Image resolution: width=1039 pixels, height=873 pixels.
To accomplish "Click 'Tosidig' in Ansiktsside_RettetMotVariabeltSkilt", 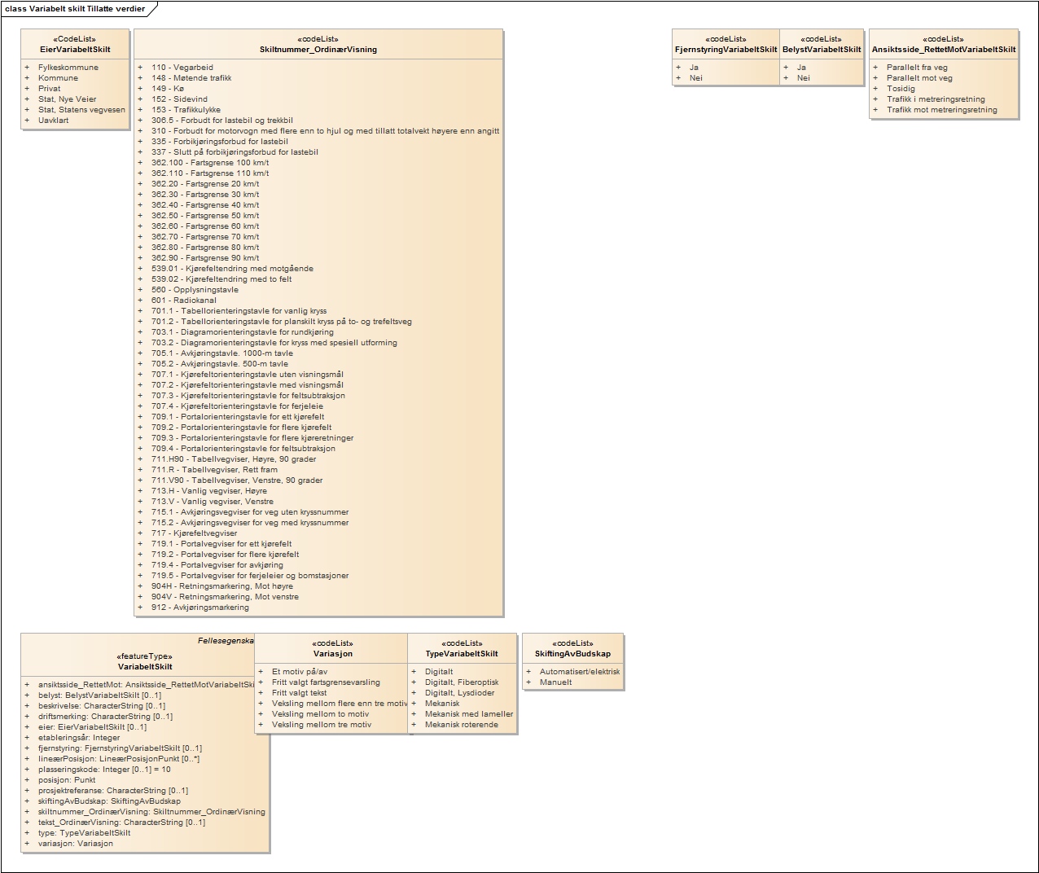I will click(901, 89).
